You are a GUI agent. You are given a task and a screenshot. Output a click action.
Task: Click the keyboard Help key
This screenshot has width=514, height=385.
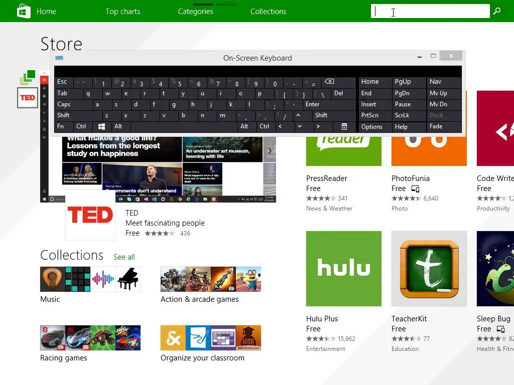[x=409, y=127]
